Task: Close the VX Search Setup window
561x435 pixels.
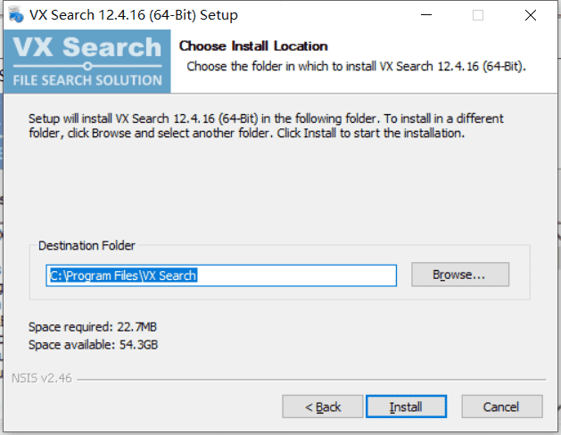Action: (531, 15)
